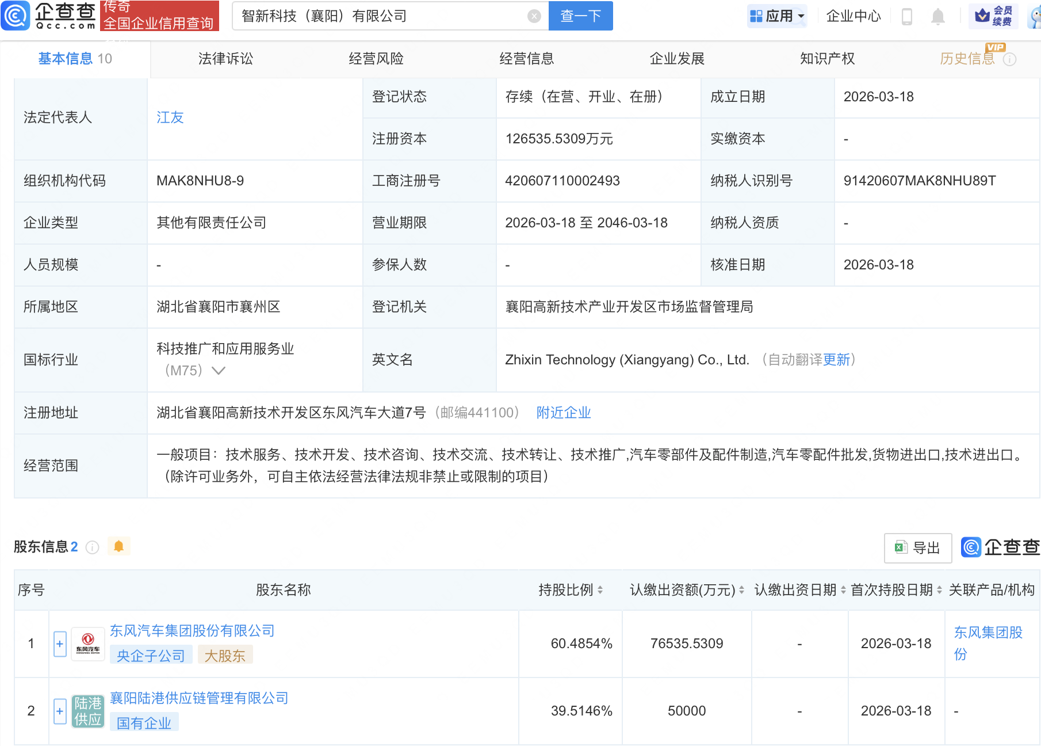Open the 知识产权 tab
Viewport: 1041px width, 746px height.
click(x=826, y=58)
